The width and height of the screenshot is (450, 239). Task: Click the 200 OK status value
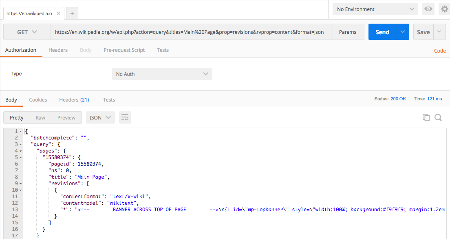tap(398, 99)
